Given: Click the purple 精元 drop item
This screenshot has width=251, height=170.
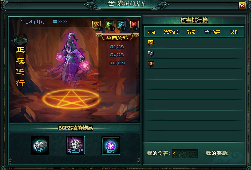Looking at the screenshot, I should click(x=111, y=146).
